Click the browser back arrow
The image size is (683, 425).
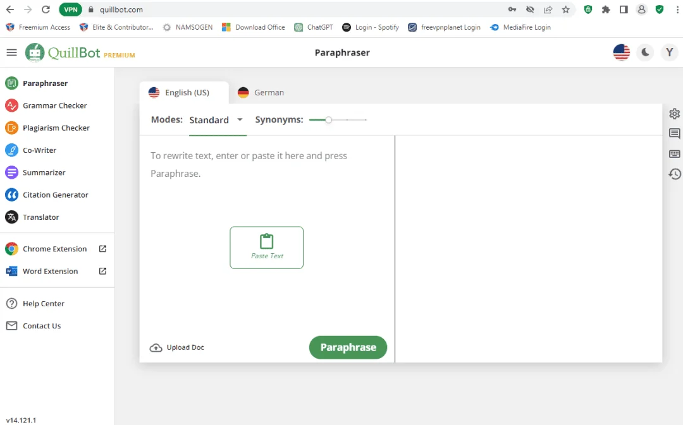click(x=10, y=9)
